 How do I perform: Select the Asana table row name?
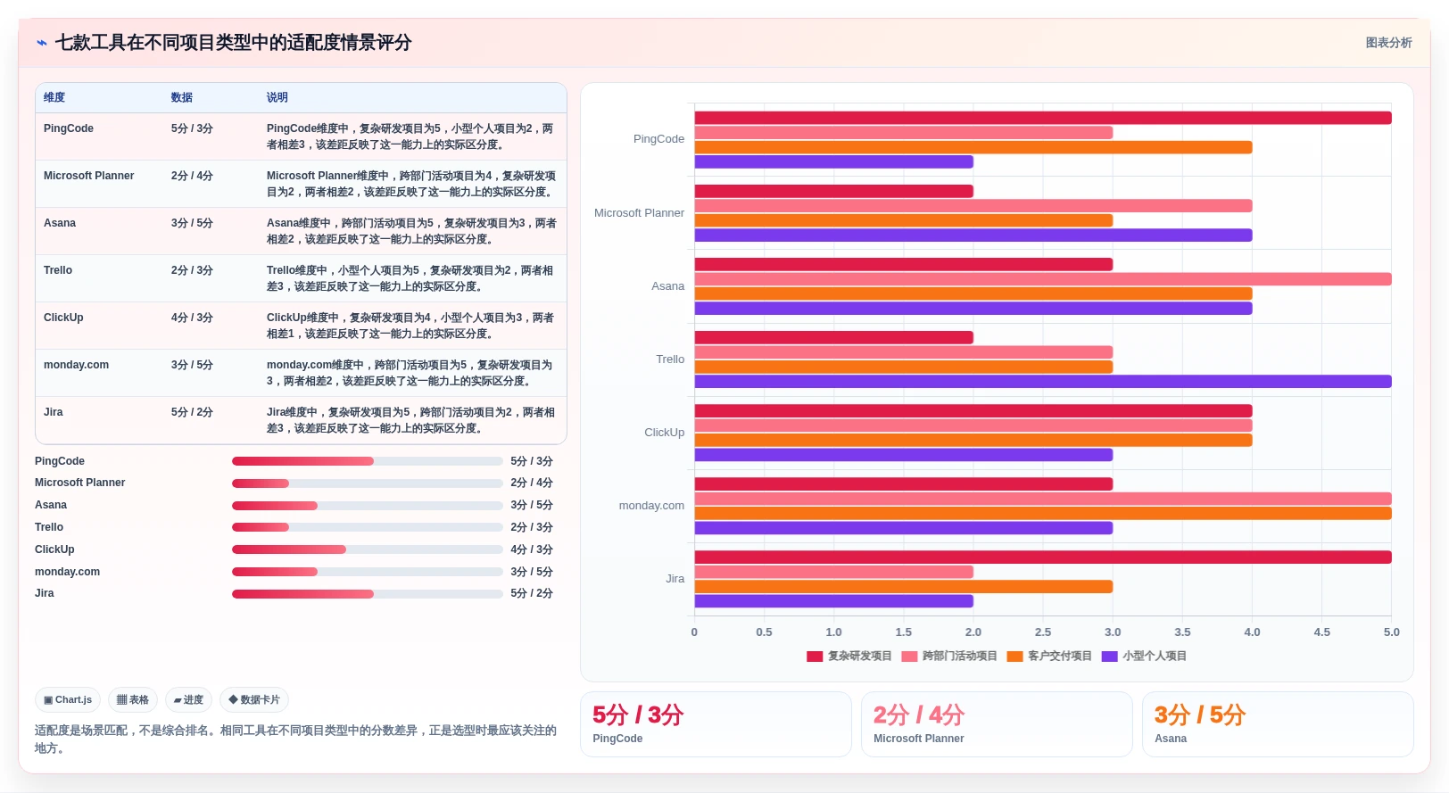[60, 223]
